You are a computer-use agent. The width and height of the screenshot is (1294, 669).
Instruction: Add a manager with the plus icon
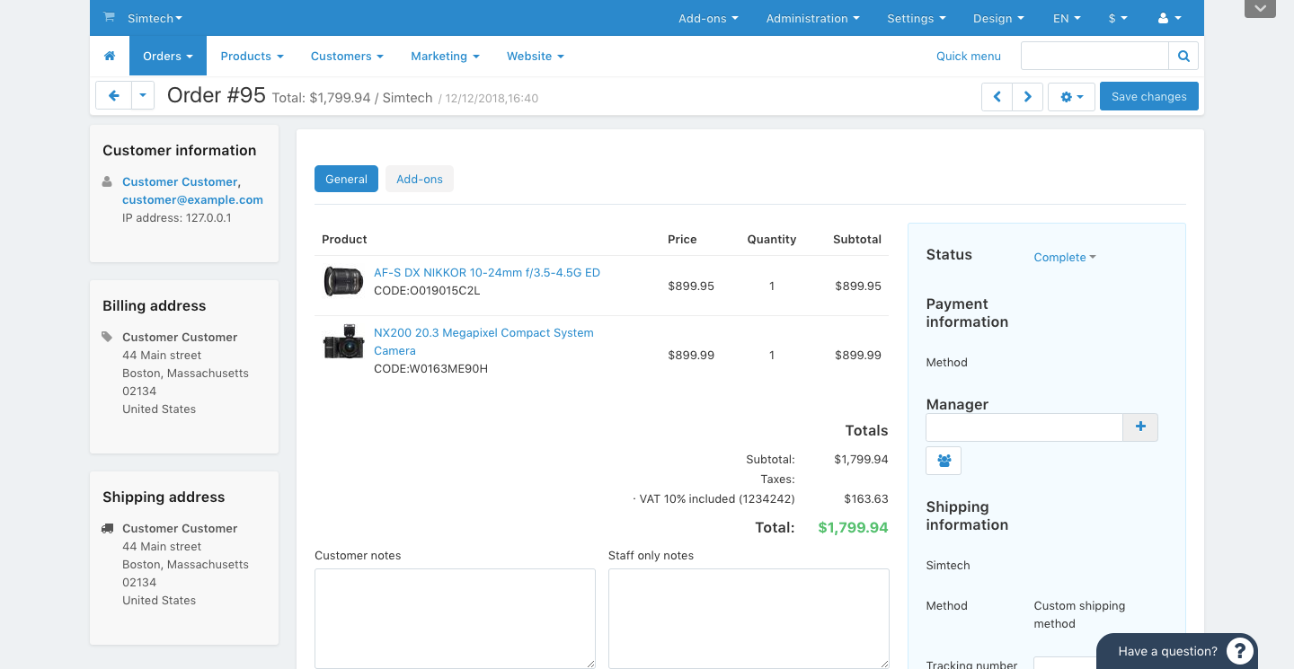(1139, 427)
